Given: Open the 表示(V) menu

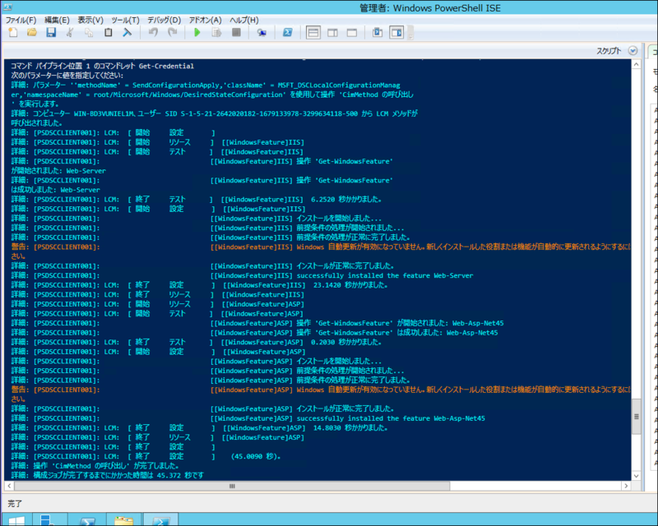Looking at the screenshot, I should [x=90, y=20].
